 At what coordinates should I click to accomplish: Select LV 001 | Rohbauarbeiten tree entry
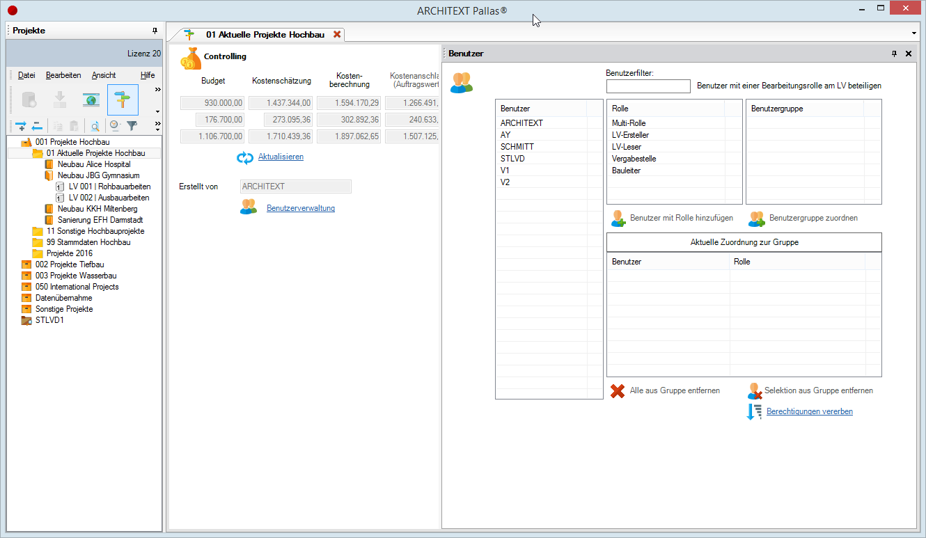[109, 187]
